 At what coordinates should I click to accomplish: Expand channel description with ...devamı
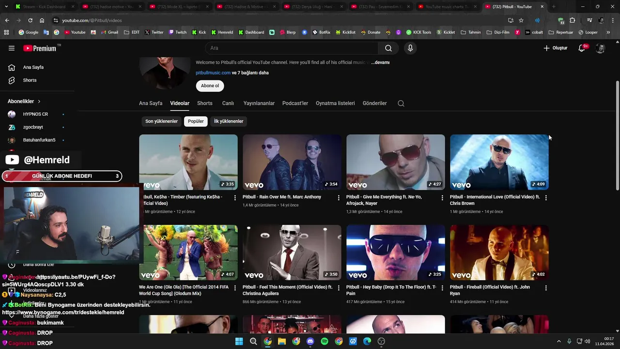pyautogui.click(x=380, y=63)
